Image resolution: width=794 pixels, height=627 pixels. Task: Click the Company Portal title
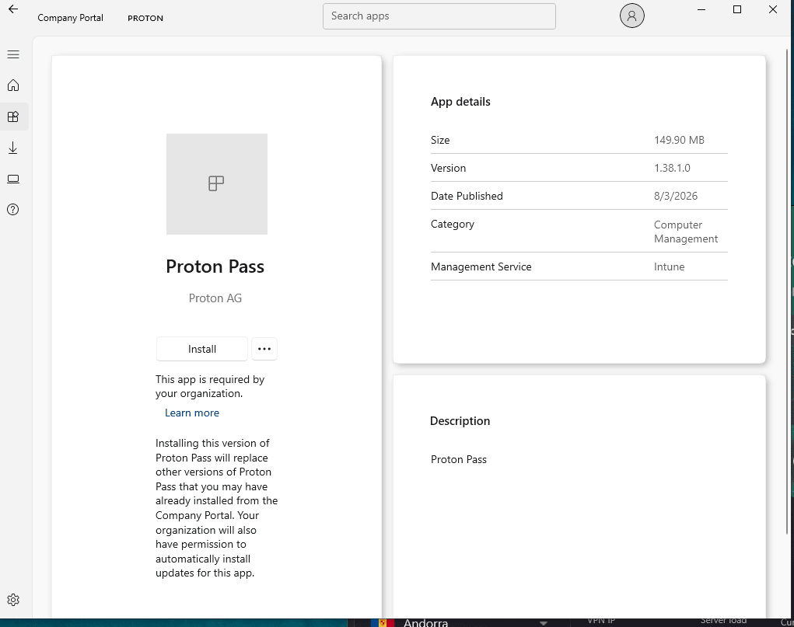pos(71,18)
